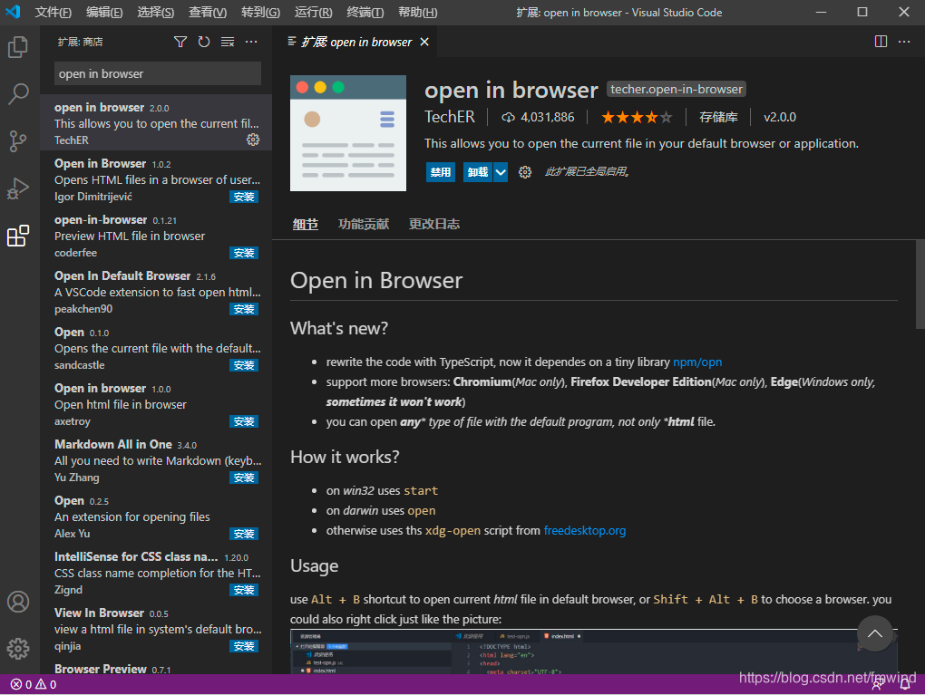Click the install count download icon

point(508,117)
